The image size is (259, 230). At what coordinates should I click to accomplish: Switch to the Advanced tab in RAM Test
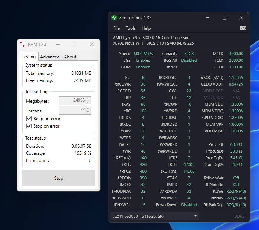tap(50, 57)
